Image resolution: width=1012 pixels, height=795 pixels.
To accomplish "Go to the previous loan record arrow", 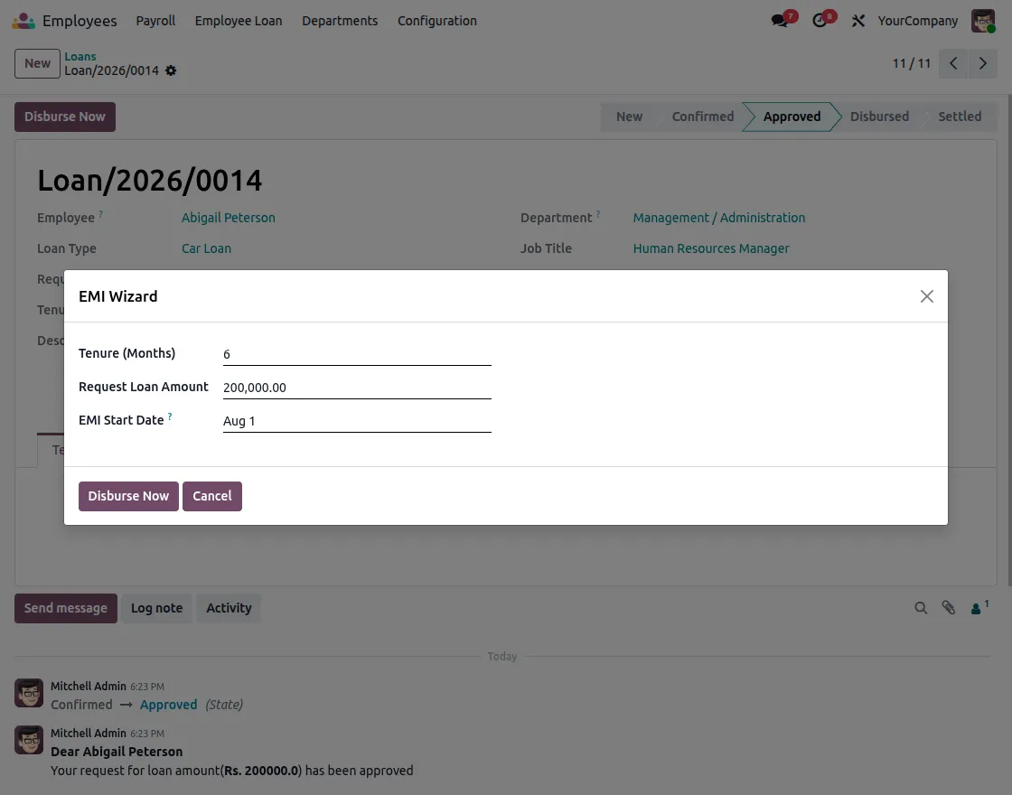I will pos(953,63).
